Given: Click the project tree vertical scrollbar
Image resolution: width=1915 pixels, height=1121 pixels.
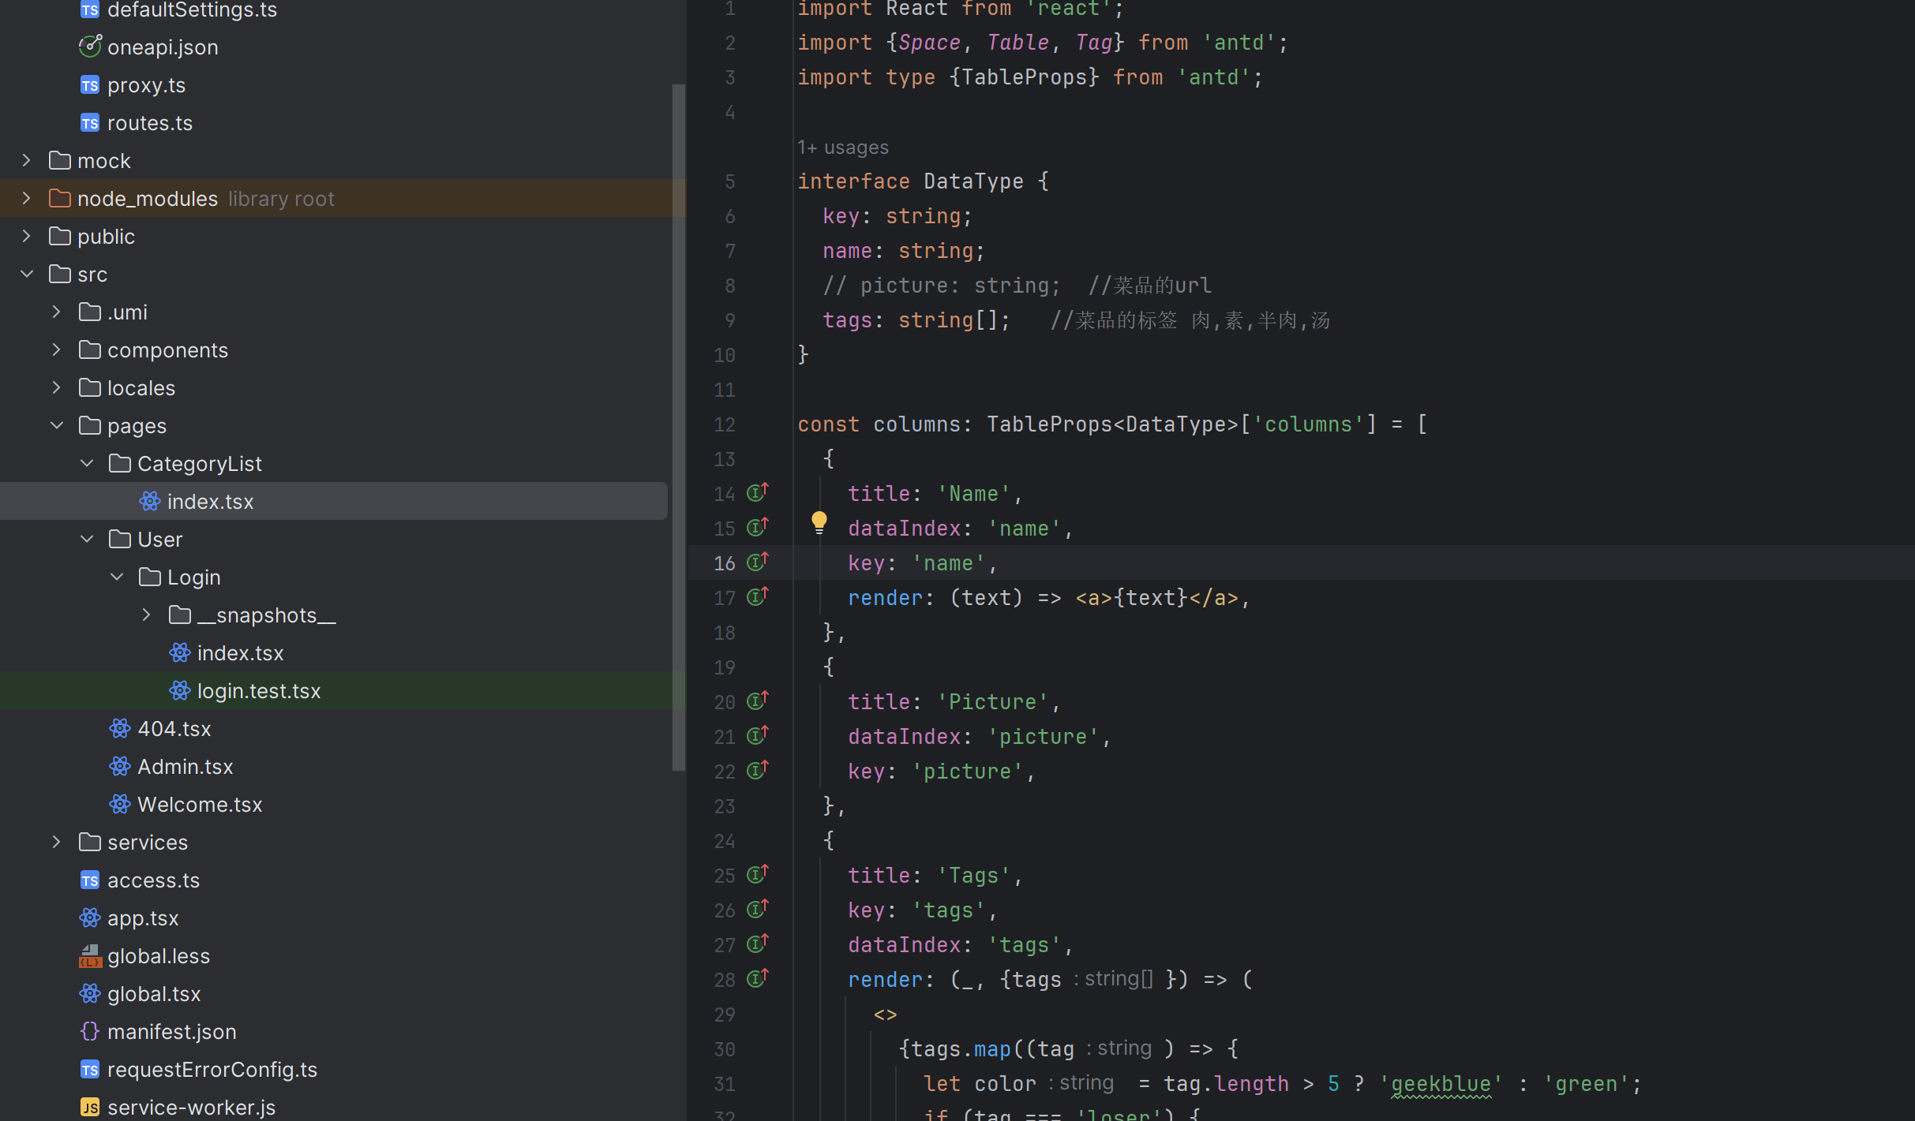Looking at the screenshot, I should coord(678,426).
